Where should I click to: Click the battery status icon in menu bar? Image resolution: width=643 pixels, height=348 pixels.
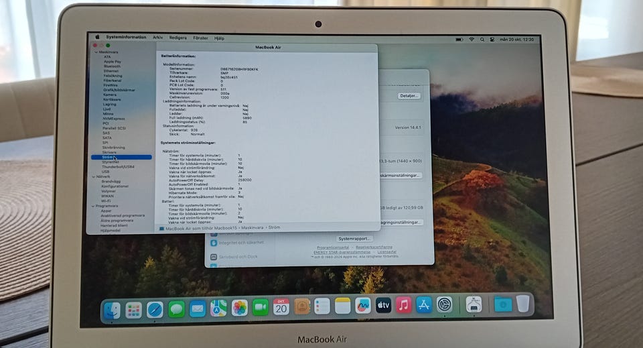pos(459,40)
